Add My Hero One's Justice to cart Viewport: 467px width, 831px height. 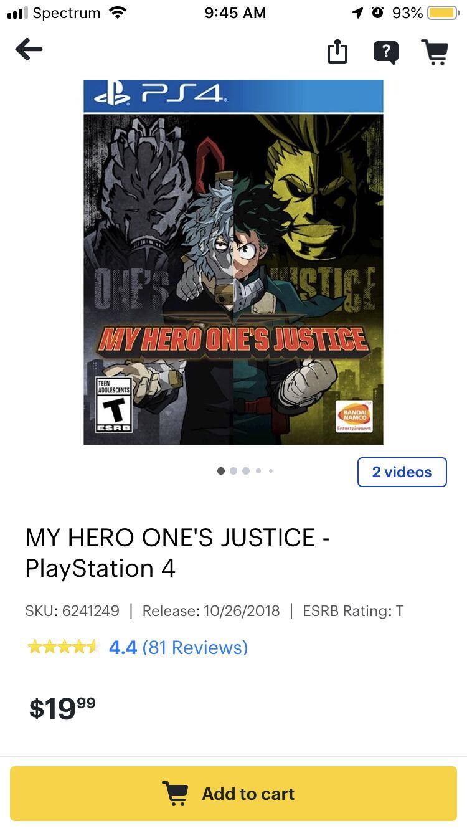pos(233,794)
